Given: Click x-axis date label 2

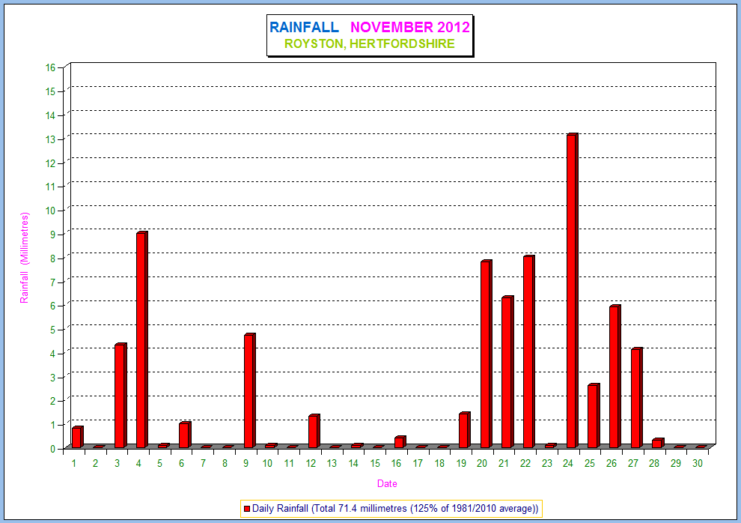Looking at the screenshot, I should pyautogui.click(x=96, y=463).
